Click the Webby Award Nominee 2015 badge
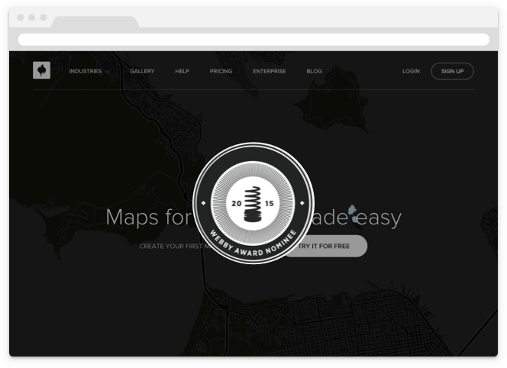Viewport: 507px width, 368px height. pyautogui.click(x=253, y=203)
